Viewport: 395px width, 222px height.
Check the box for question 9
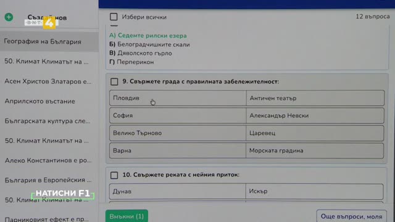tap(114, 81)
